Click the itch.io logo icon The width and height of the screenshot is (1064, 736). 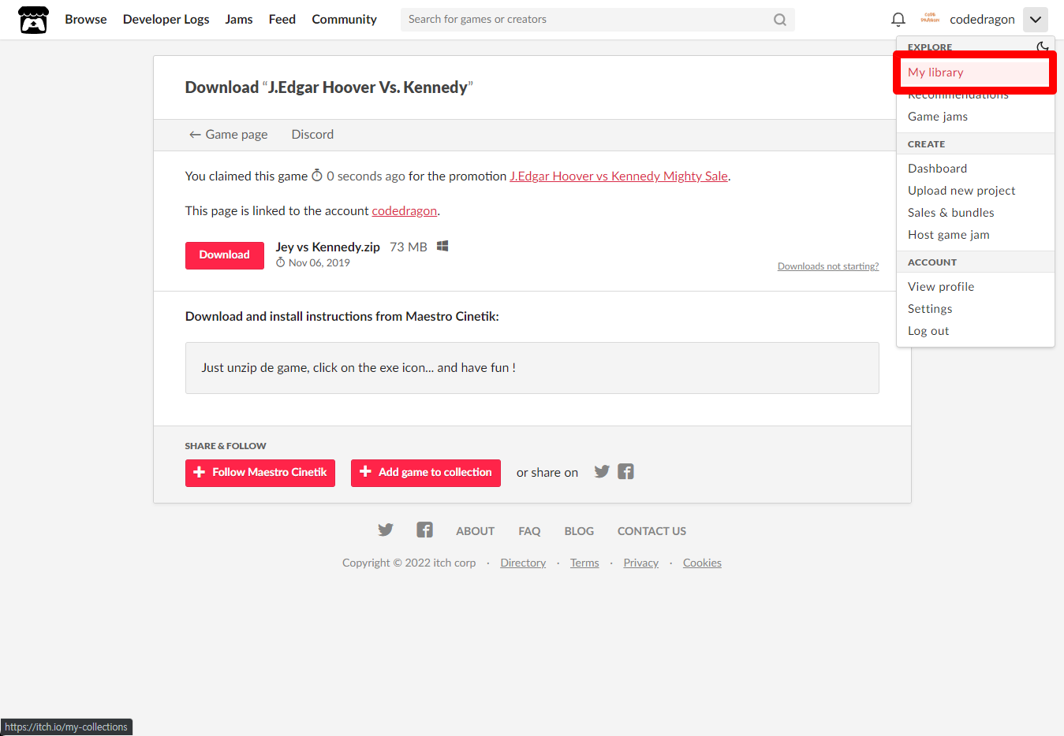point(33,20)
